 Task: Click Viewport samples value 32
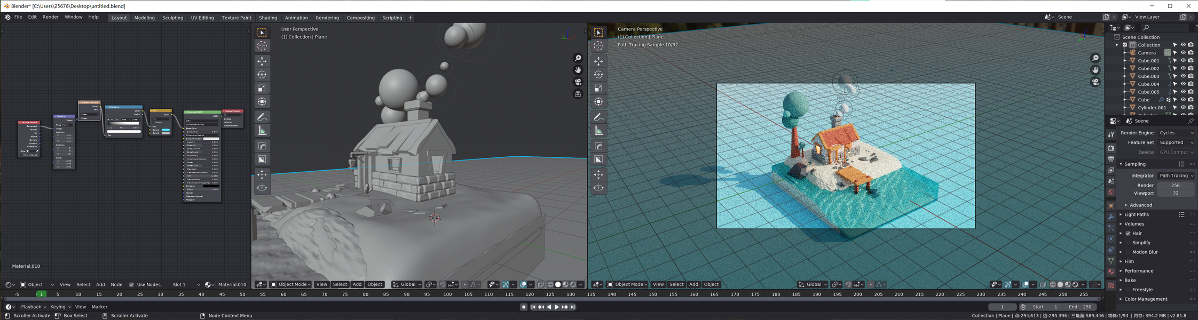tap(1176, 194)
